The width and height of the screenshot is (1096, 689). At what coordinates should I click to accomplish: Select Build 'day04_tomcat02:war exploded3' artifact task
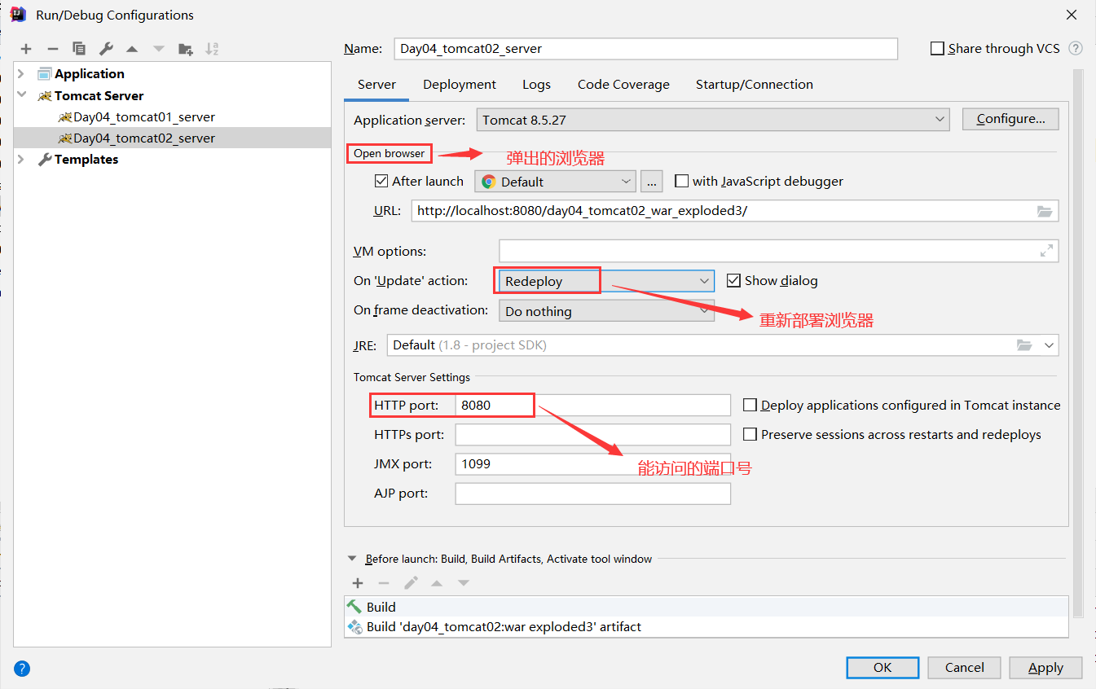(x=706, y=627)
